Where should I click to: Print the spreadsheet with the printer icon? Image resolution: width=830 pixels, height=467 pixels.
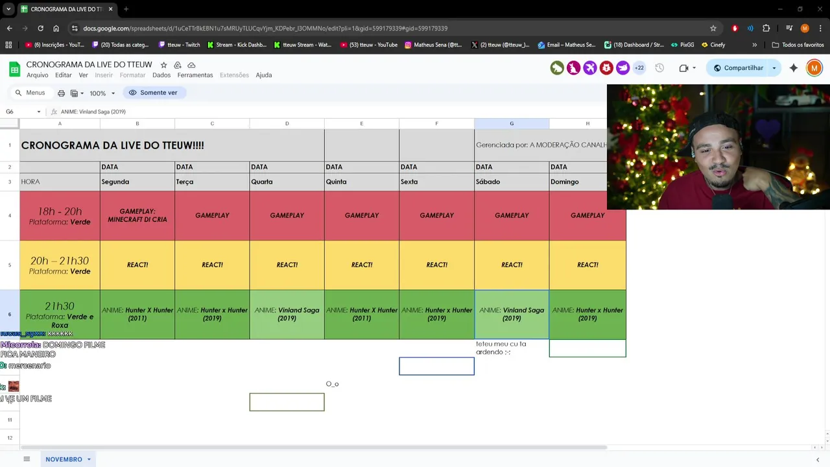point(62,93)
